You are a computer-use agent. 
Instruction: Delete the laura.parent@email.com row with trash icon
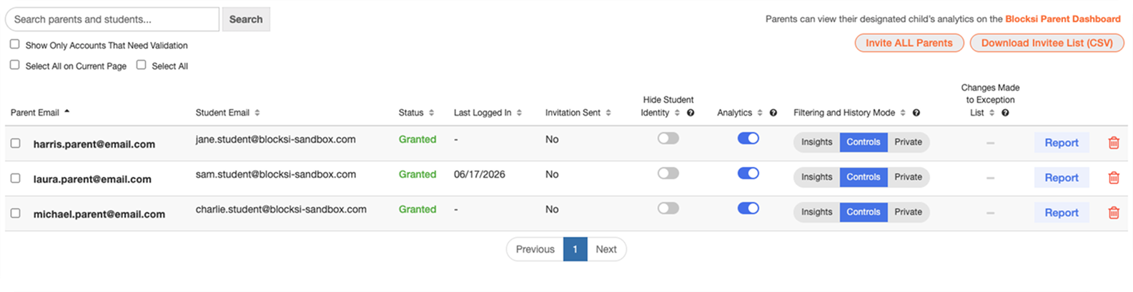tap(1113, 178)
